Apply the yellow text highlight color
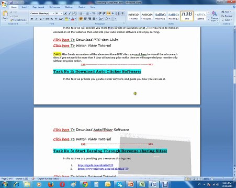 tap(66, 19)
